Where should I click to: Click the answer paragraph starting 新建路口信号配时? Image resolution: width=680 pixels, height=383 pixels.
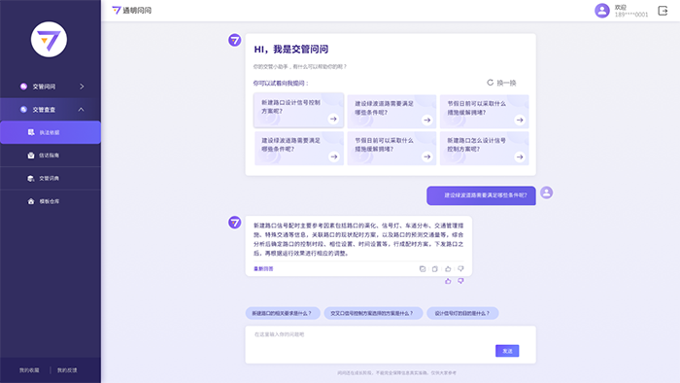click(x=358, y=239)
